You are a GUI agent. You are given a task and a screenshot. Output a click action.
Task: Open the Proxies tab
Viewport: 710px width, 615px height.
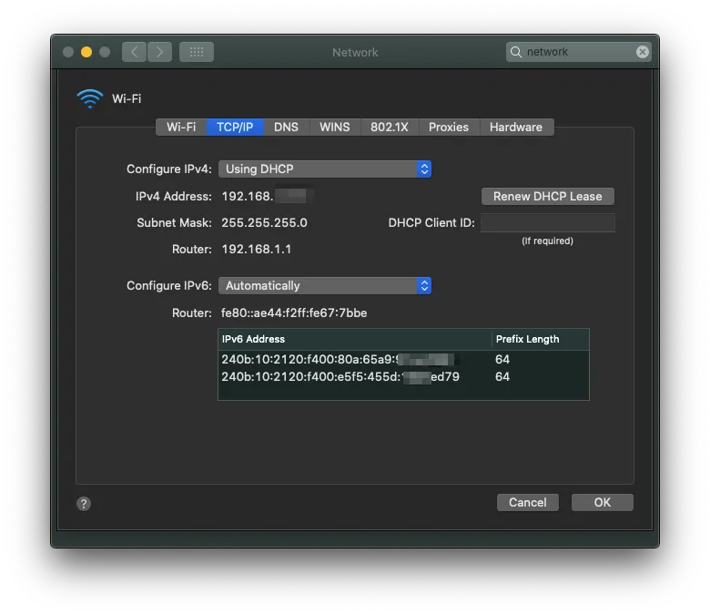click(x=448, y=127)
